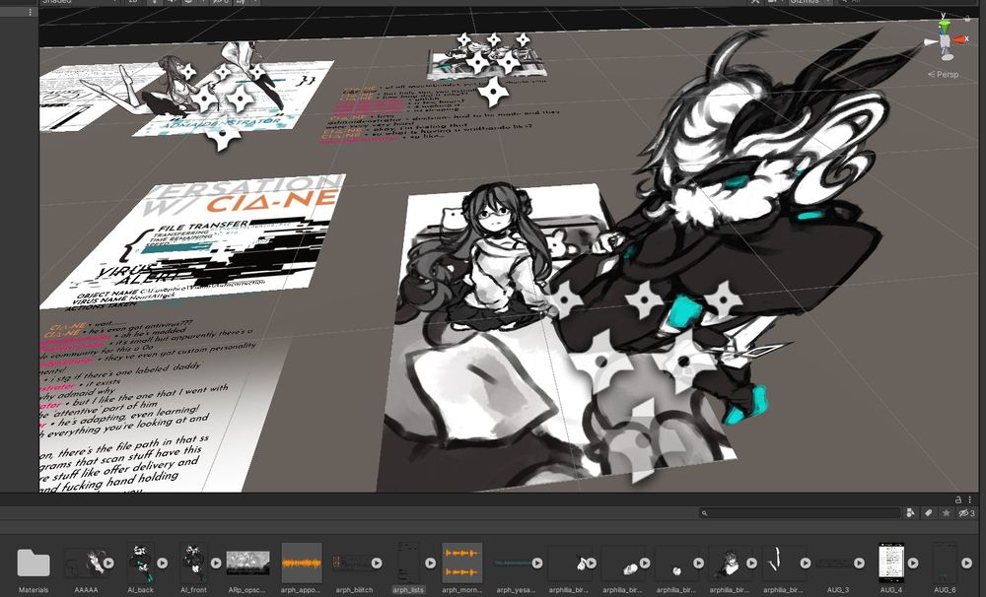The height and width of the screenshot is (597, 986).
Task: Toggle the hidden packages eye icon showing 3
Action: 963,512
